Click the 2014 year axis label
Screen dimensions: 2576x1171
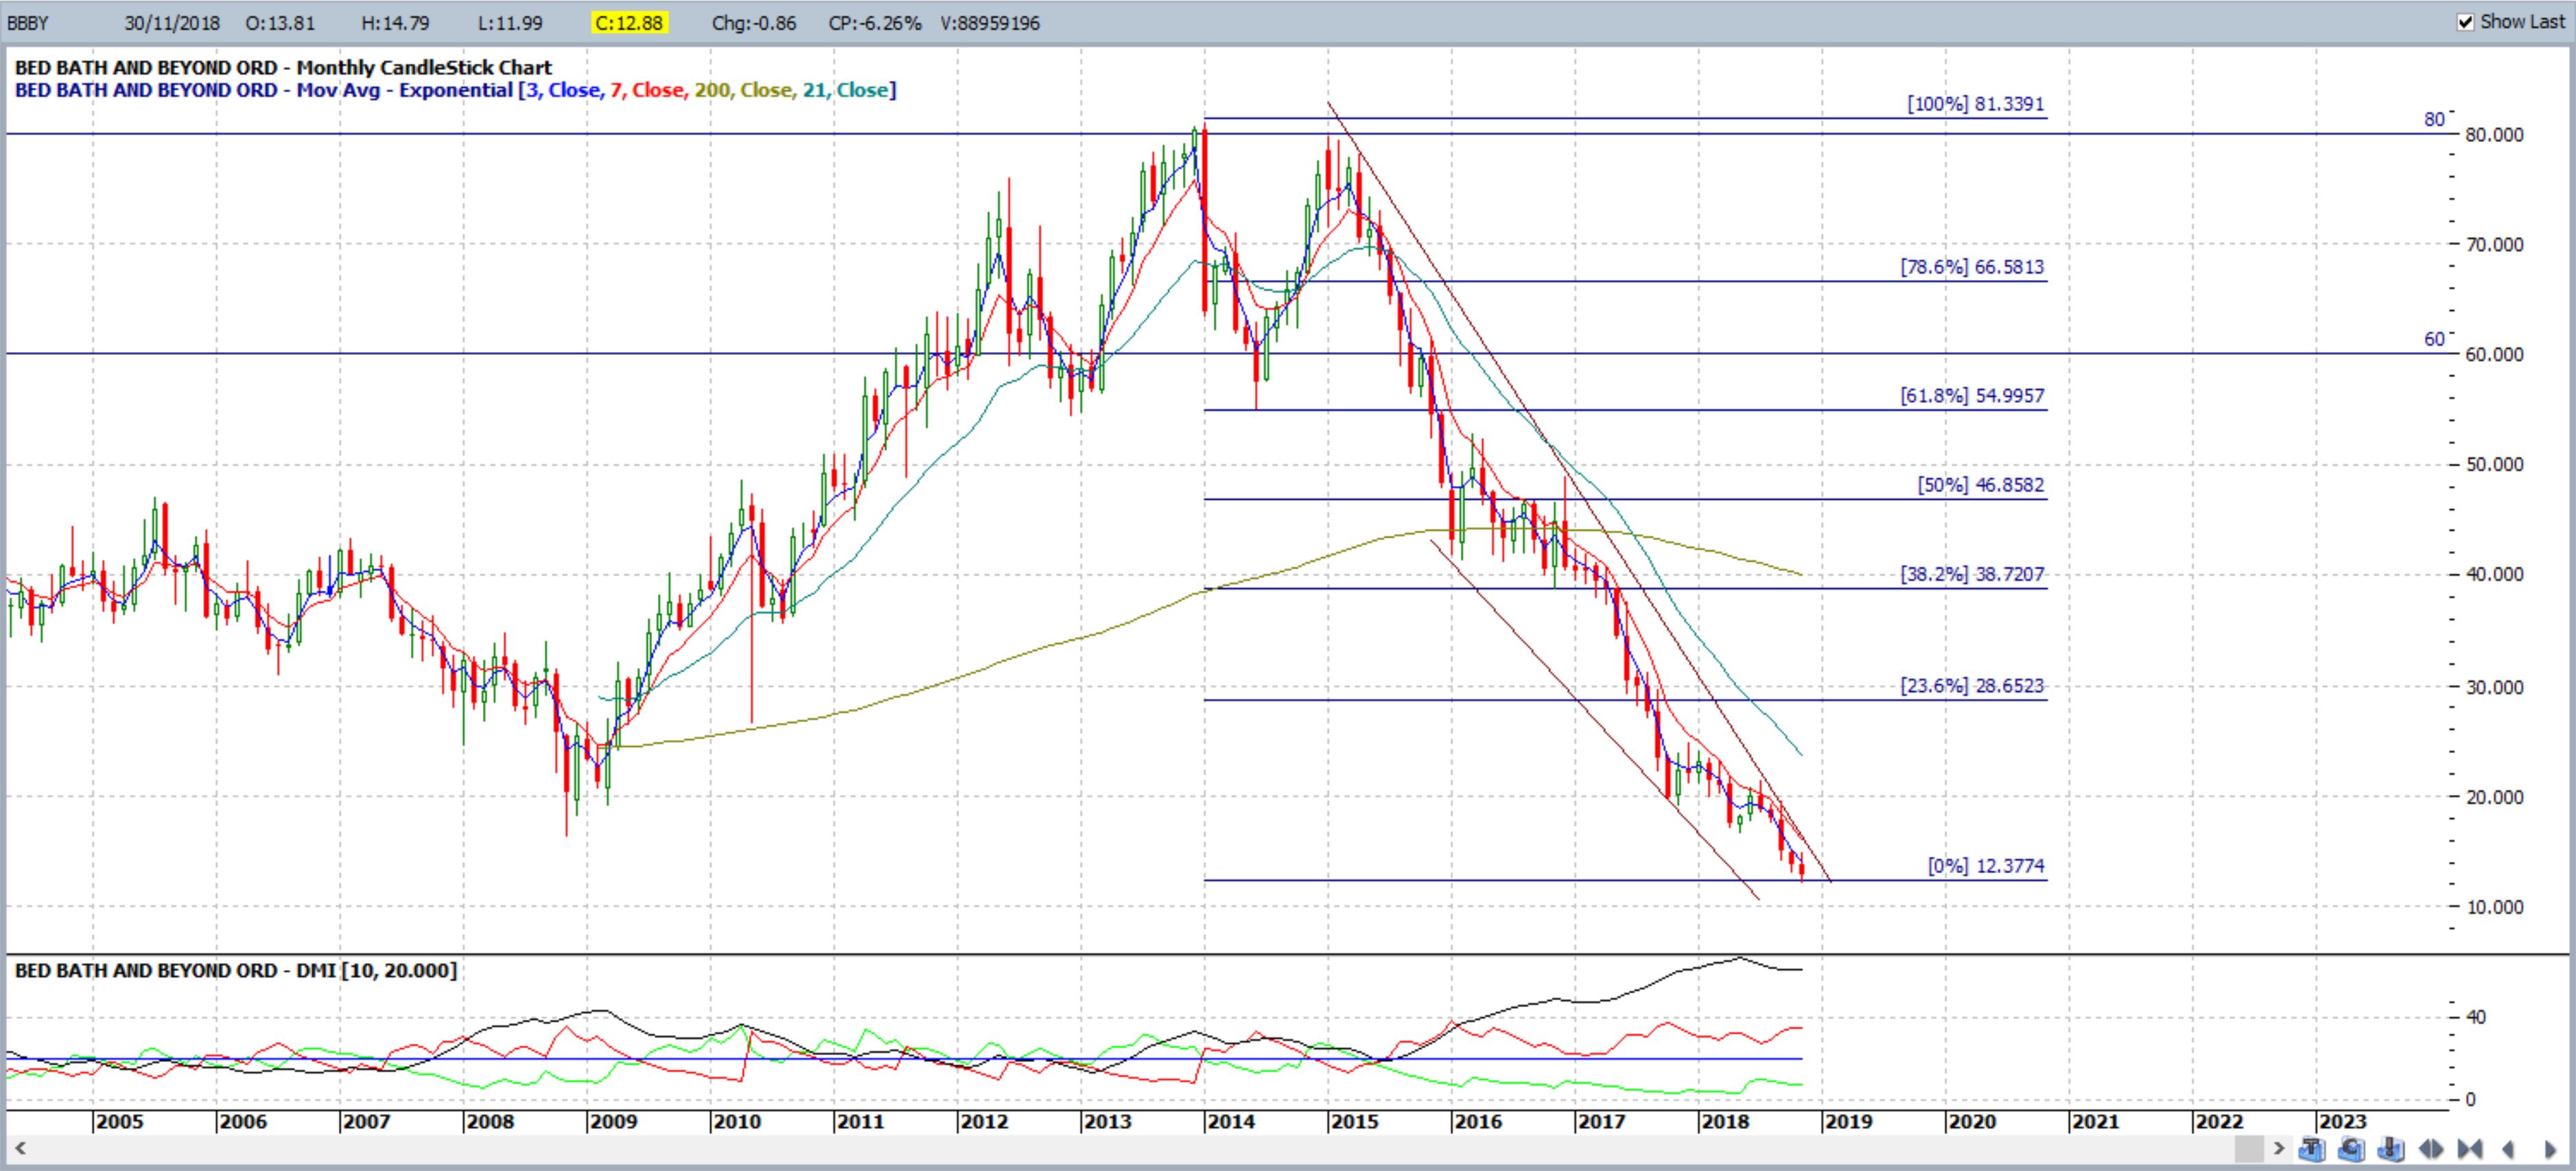tap(1231, 1121)
